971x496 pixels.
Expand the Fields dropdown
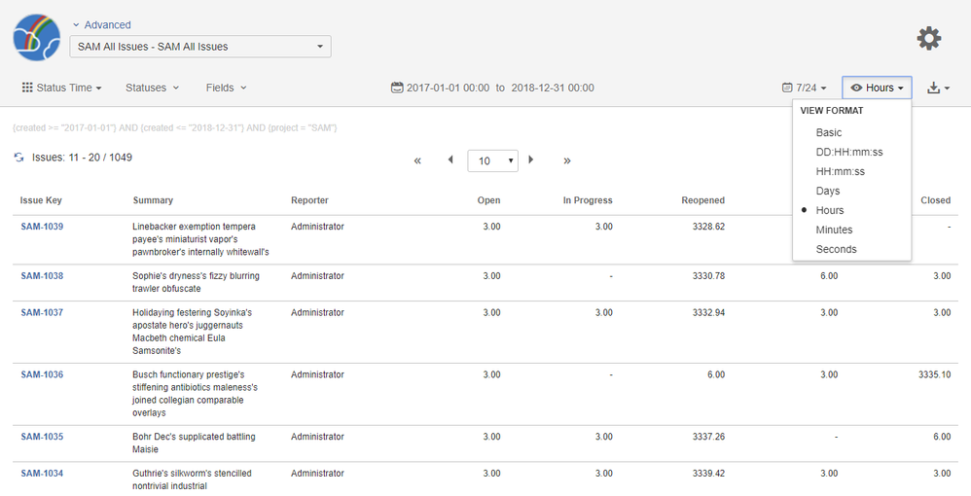click(x=226, y=88)
